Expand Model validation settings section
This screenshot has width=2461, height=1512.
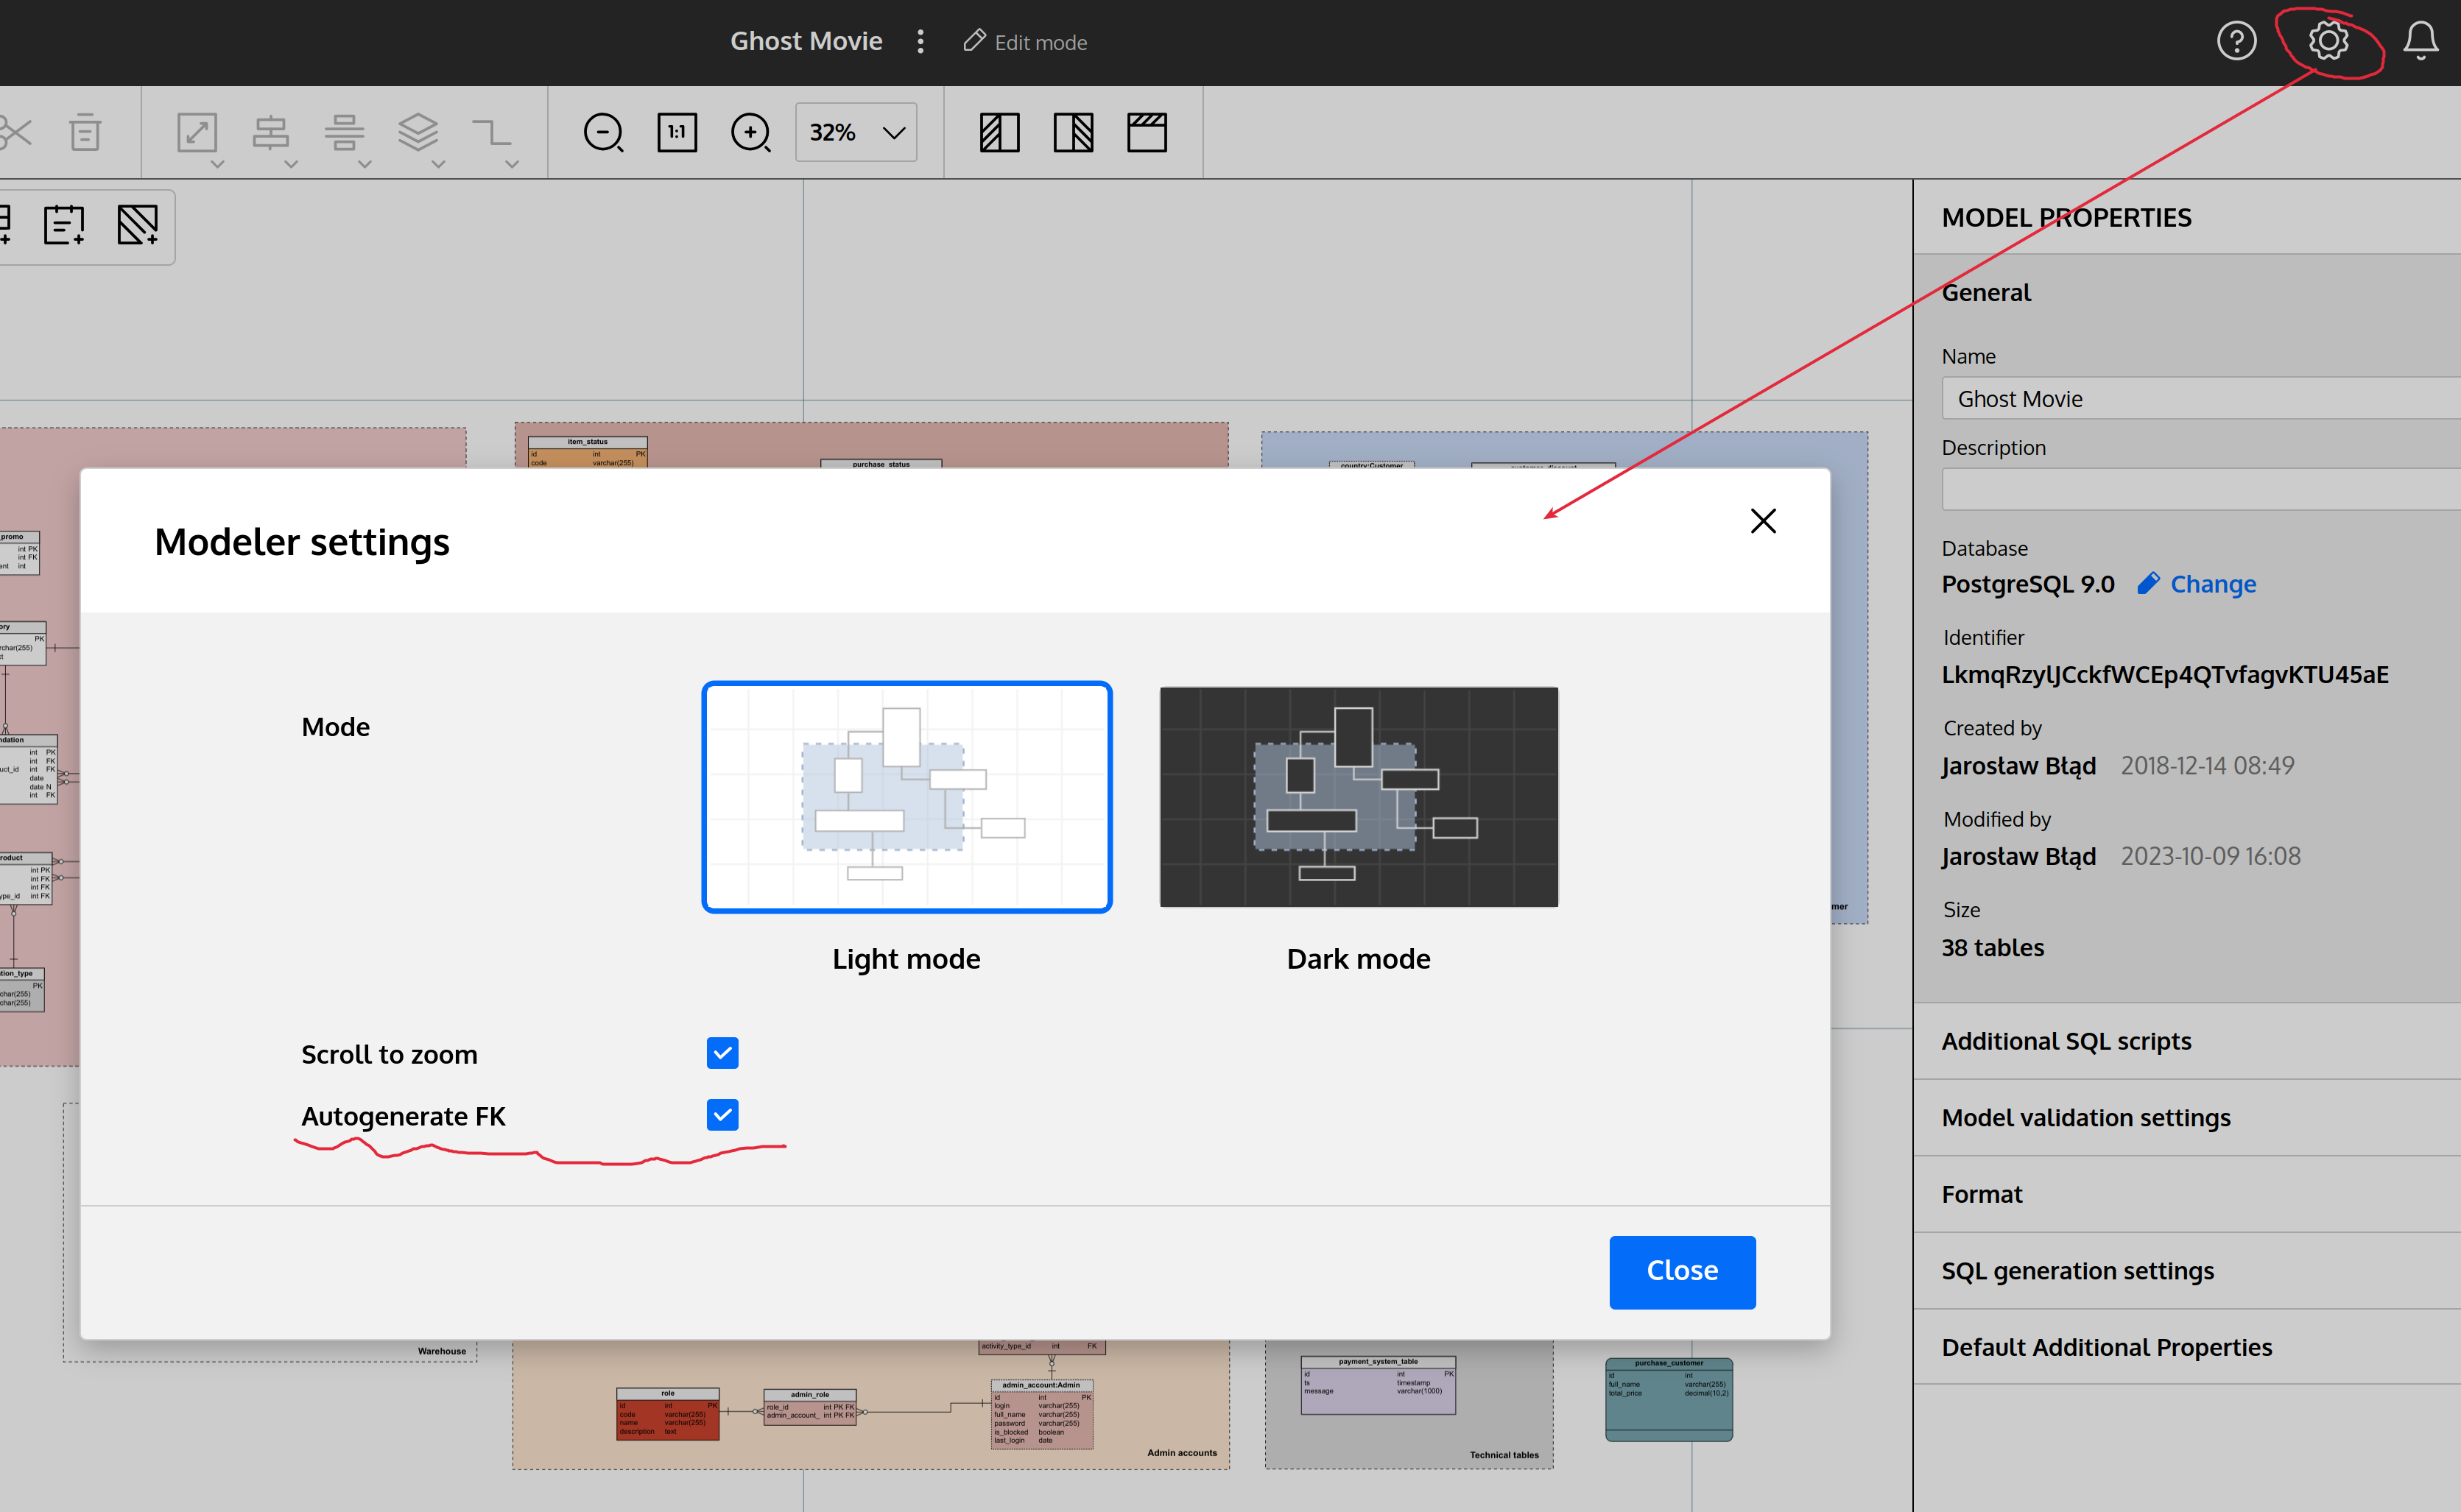click(2187, 1118)
